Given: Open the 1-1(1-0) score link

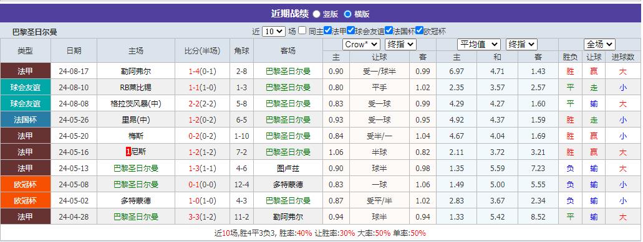Looking at the screenshot, I should 202,88.
